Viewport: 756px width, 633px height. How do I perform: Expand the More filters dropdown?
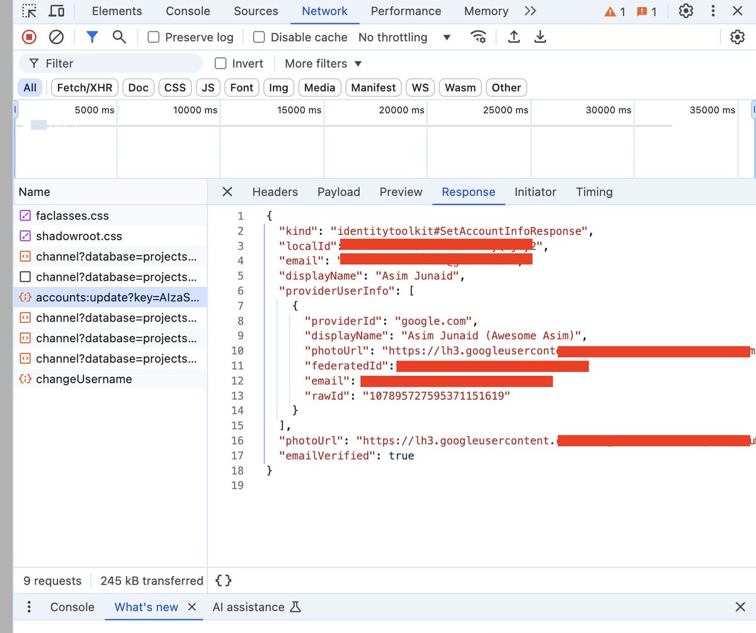pyautogui.click(x=324, y=63)
